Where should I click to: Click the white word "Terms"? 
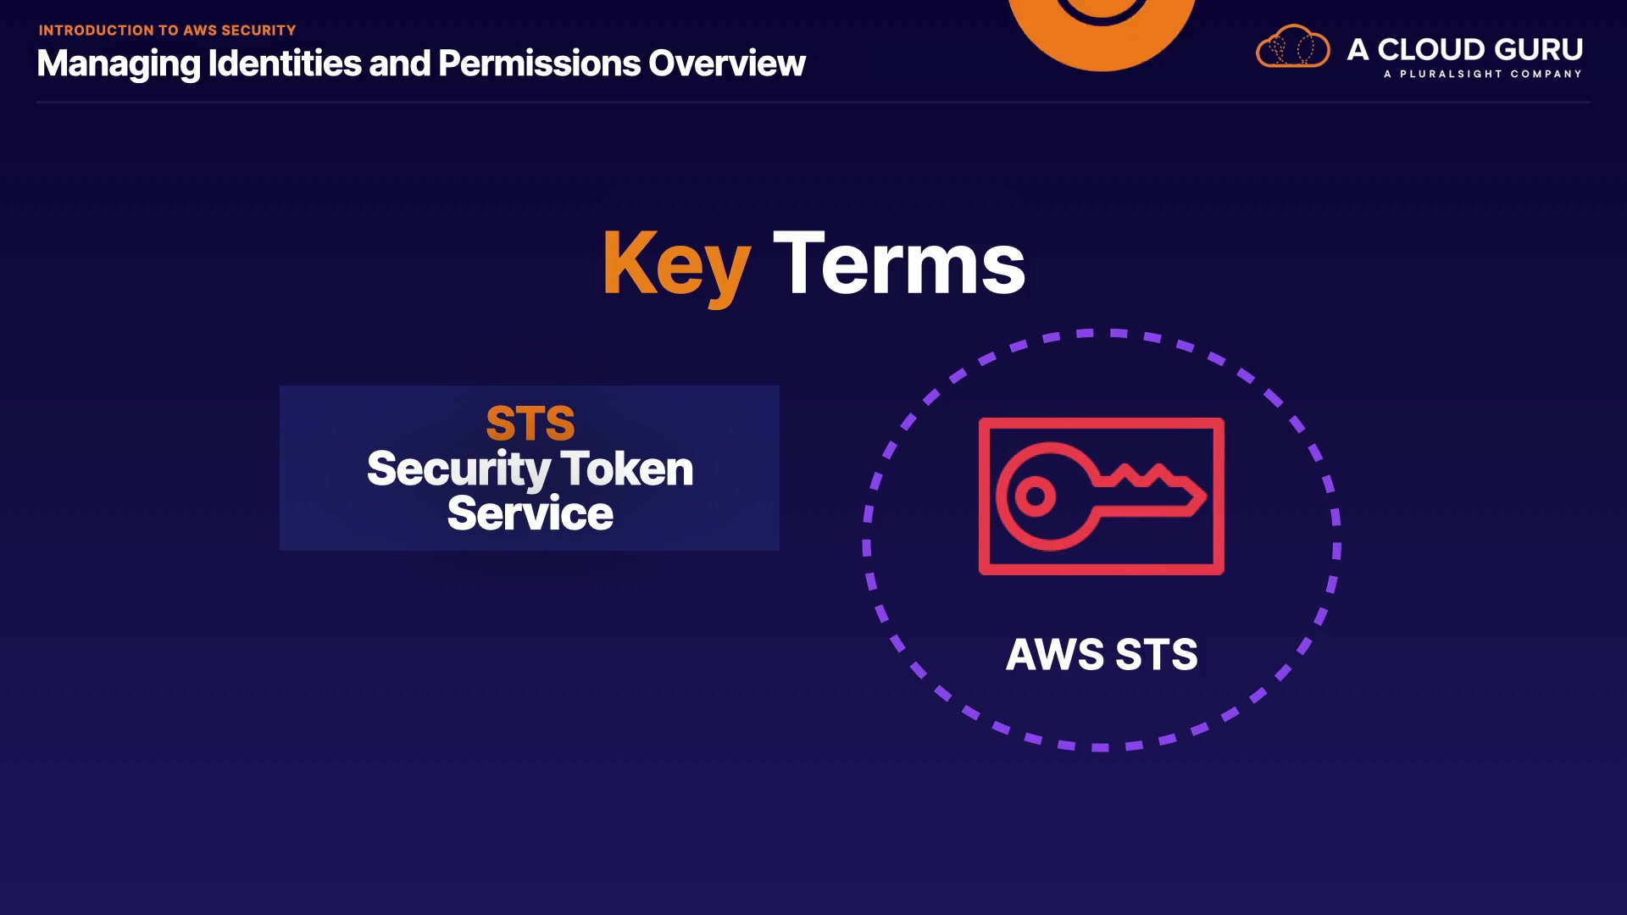[899, 264]
